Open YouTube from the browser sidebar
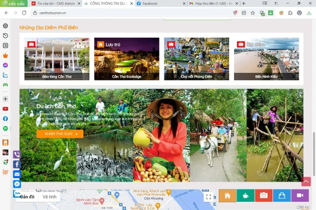 (5, 108)
